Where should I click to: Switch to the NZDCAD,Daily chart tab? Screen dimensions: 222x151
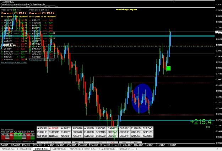click(x=9, y=149)
